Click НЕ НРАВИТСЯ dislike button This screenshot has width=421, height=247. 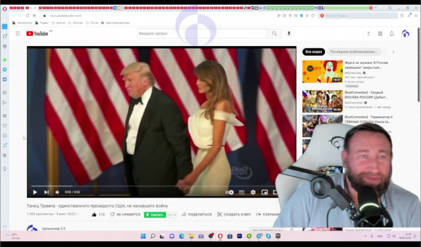[126, 215]
